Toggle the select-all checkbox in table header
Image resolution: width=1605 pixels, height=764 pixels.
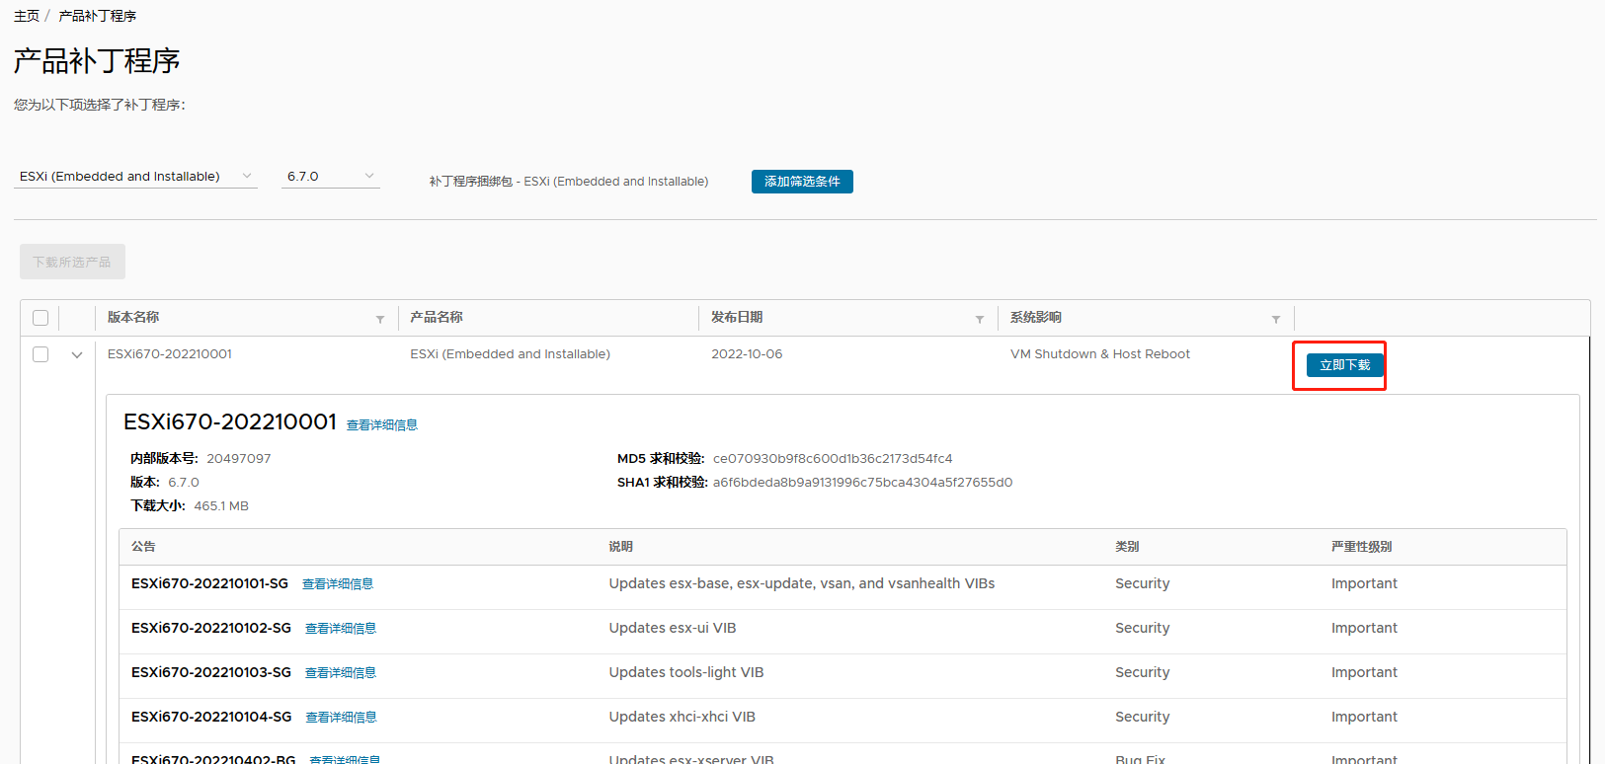point(40,318)
